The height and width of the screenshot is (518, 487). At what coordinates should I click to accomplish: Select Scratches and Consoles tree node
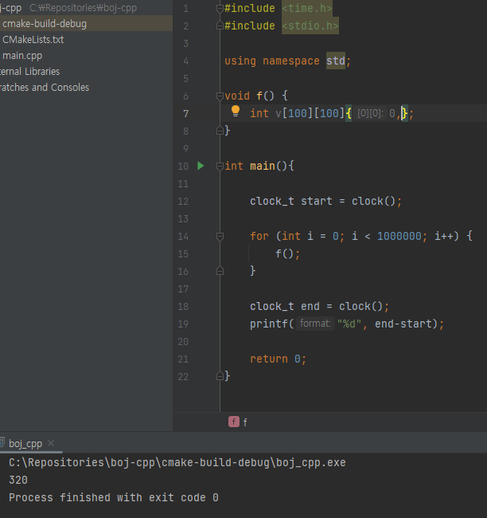(45, 87)
